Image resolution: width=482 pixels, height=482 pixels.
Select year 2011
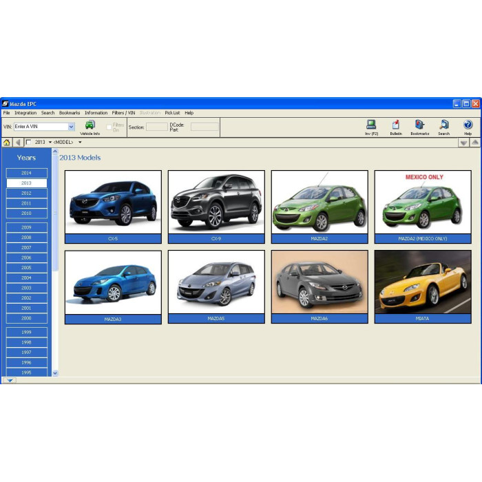(x=26, y=204)
